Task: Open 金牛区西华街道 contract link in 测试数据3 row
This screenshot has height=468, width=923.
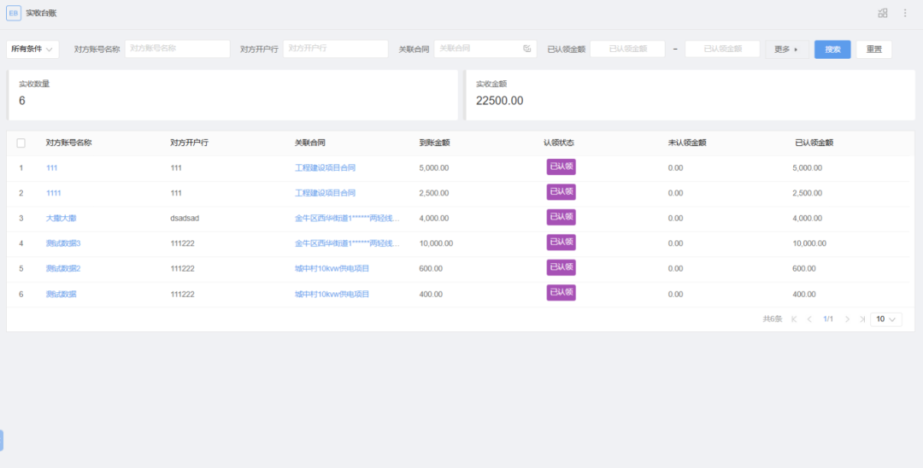Action: (347, 243)
